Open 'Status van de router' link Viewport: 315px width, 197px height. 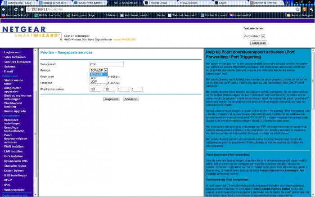(x=13, y=82)
